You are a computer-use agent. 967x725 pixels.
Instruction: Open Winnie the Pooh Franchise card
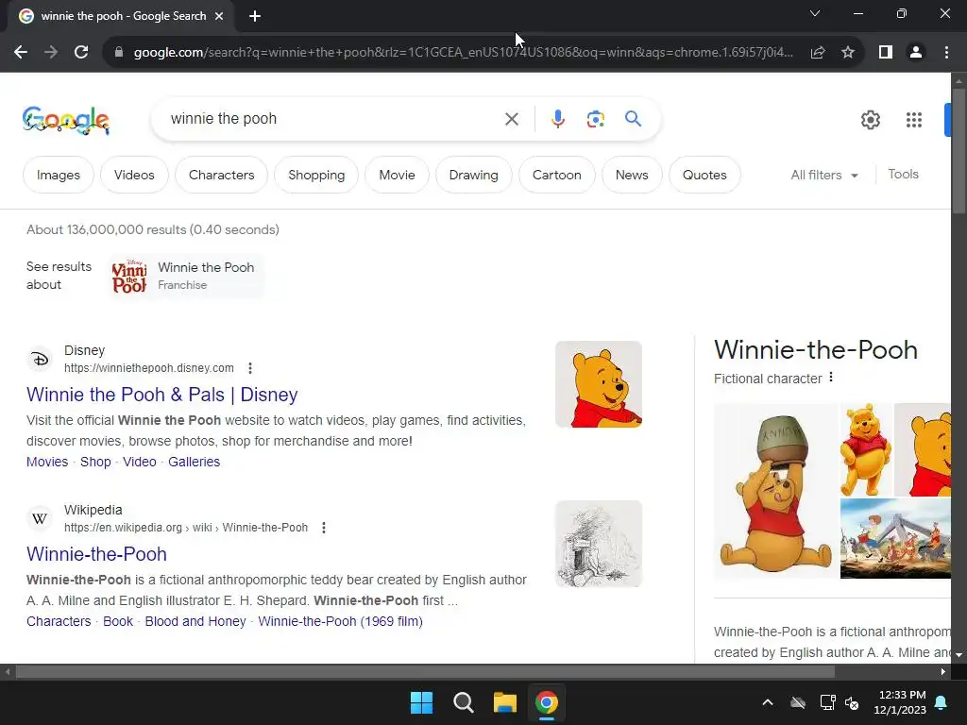coord(186,277)
